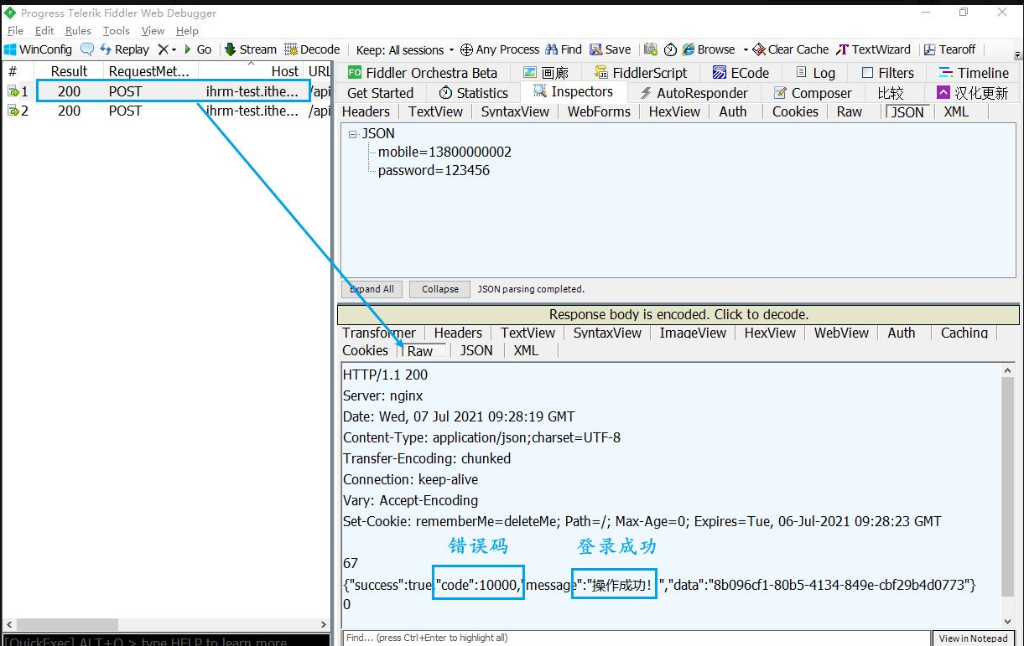1024x646 pixels.
Task: Open response WebView tab
Action: click(841, 333)
